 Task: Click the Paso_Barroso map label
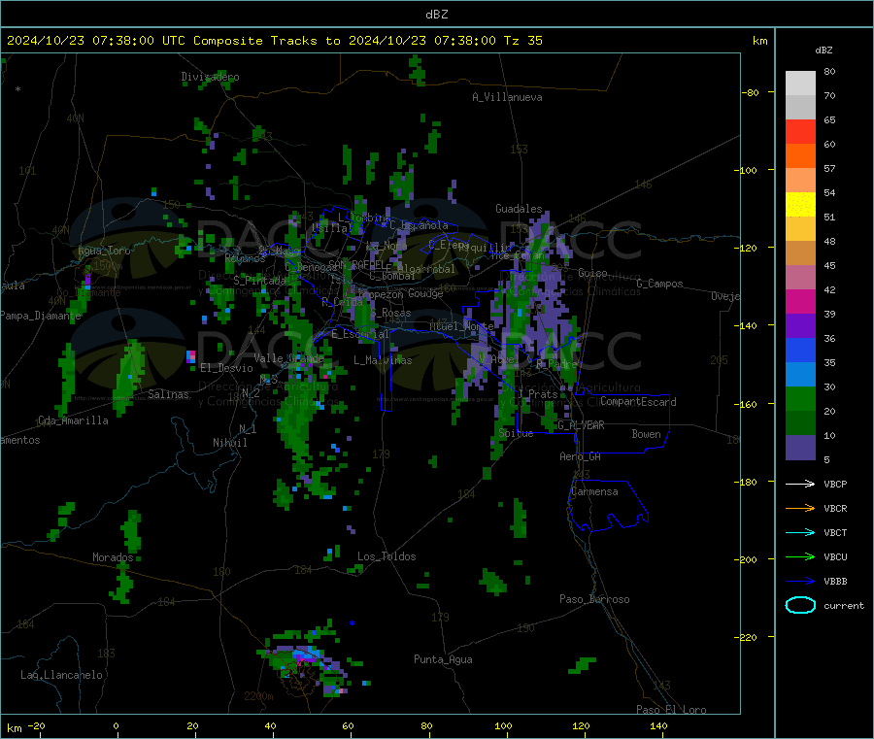click(x=594, y=599)
